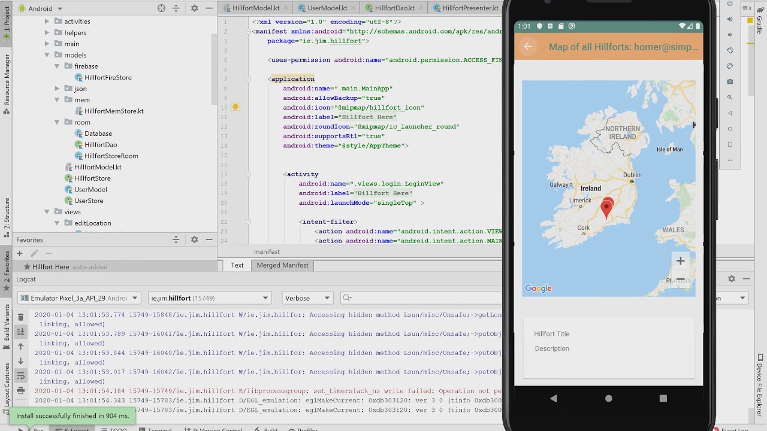Switch to the HillfortModel.kt editor tab
The image size is (767, 431).
(x=256, y=8)
